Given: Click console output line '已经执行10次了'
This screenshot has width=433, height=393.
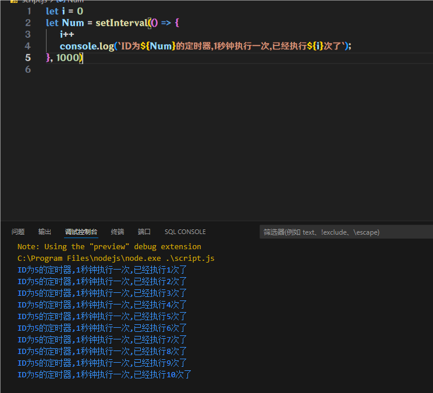Looking at the screenshot, I should pyautogui.click(x=104, y=375).
